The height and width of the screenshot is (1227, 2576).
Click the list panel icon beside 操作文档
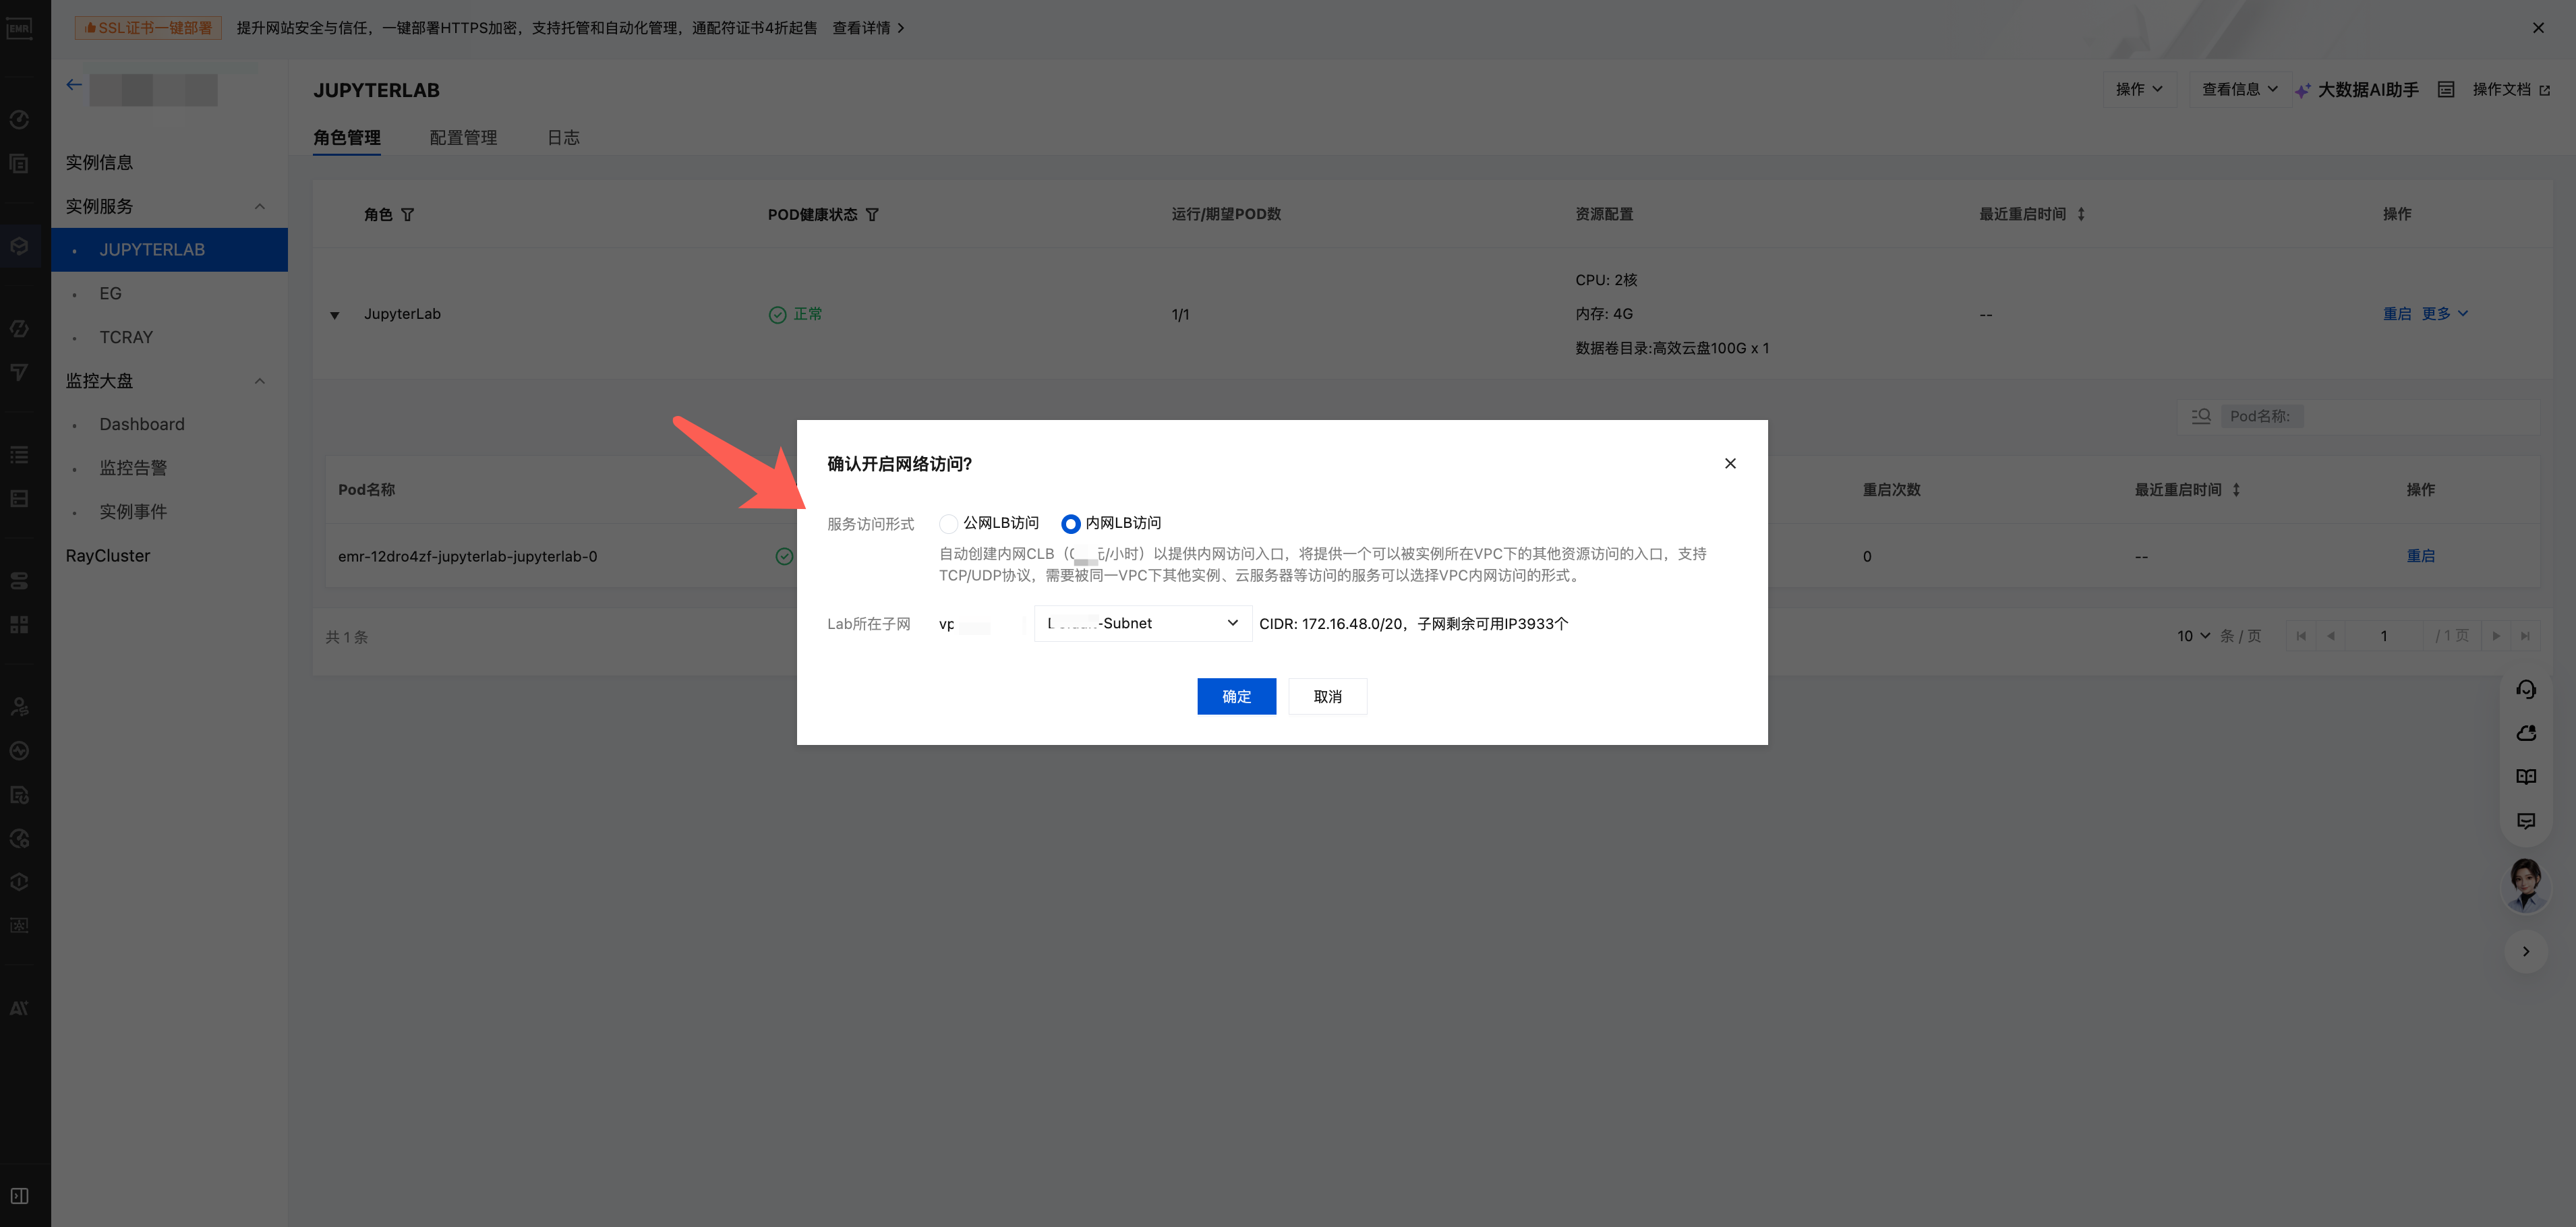[x=2446, y=90]
